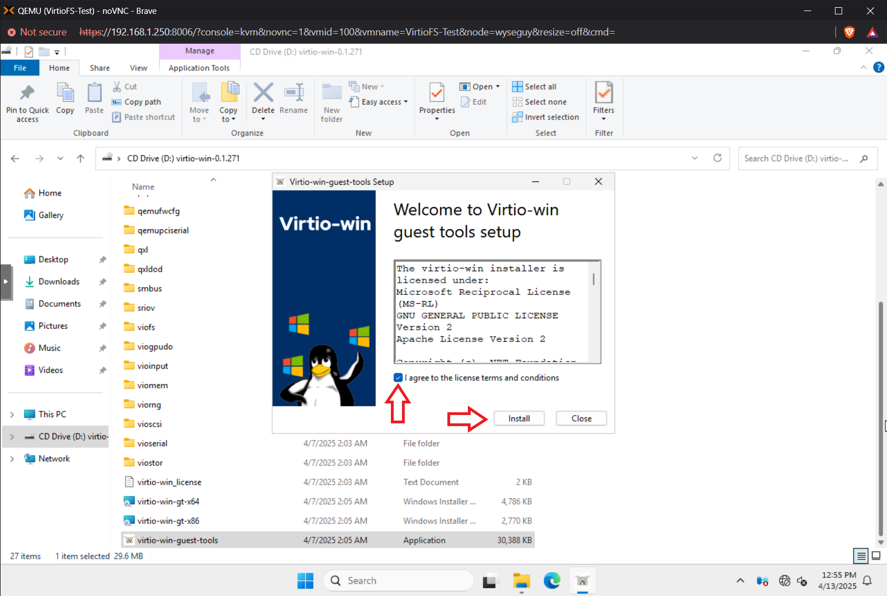Click Install in setup dialog

(x=519, y=418)
